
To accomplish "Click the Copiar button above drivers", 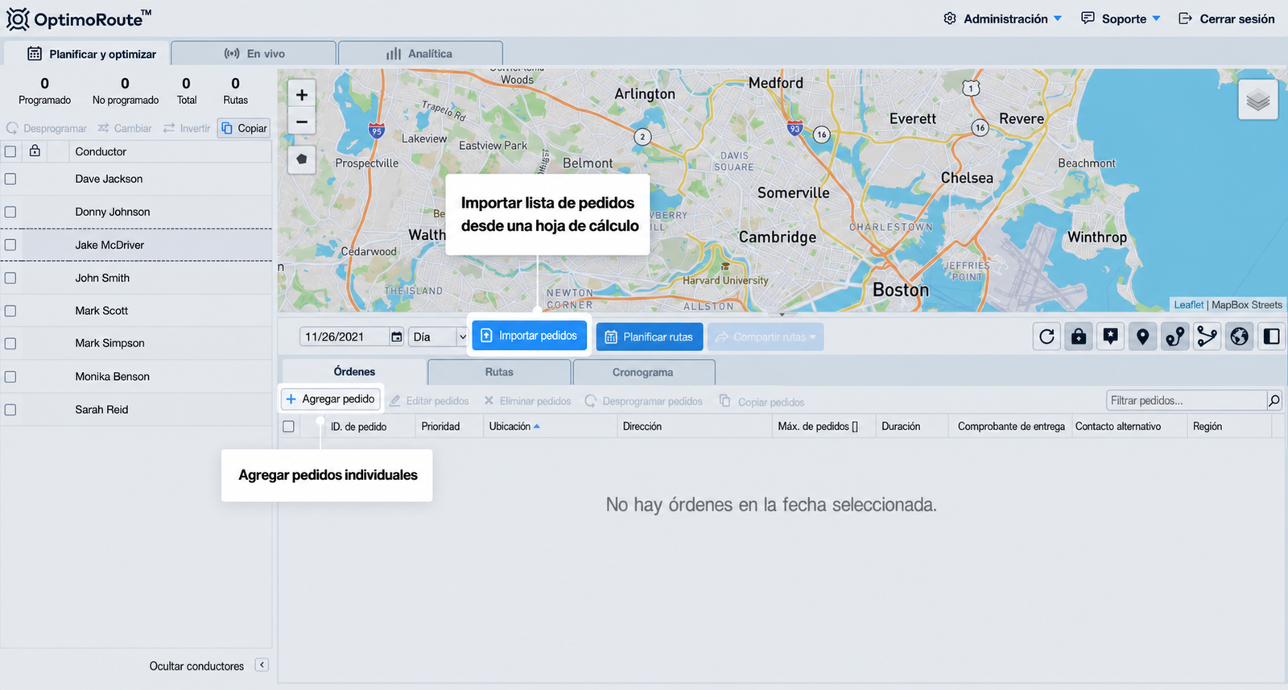I will (244, 128).
